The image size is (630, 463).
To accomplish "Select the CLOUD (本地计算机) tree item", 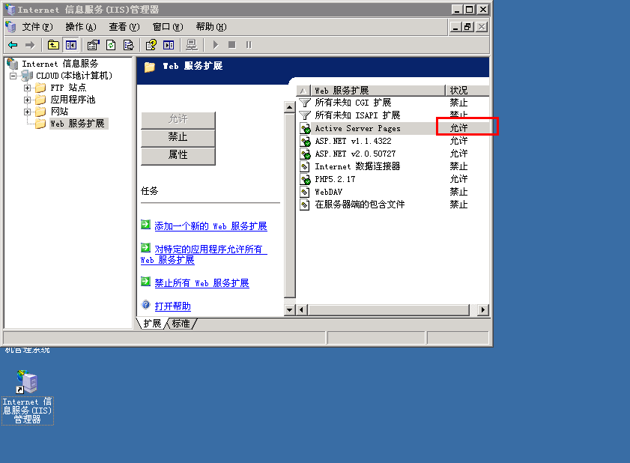I will pos(74,76).
